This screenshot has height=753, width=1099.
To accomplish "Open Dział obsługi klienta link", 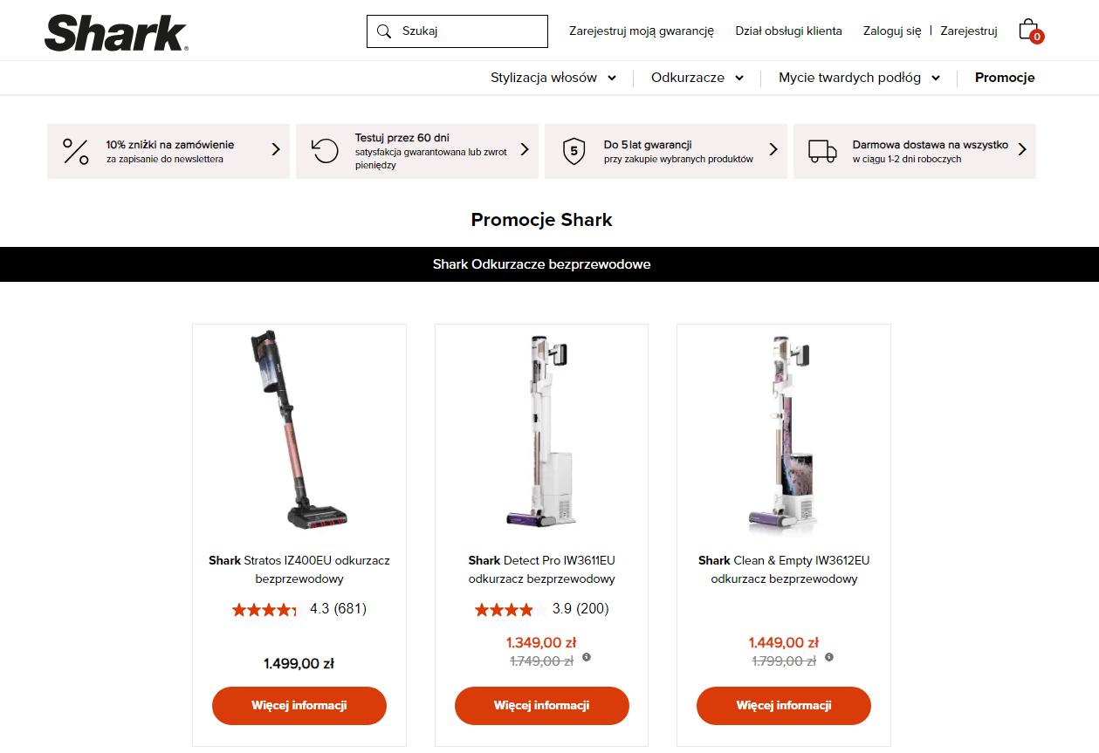I will 789,31.
